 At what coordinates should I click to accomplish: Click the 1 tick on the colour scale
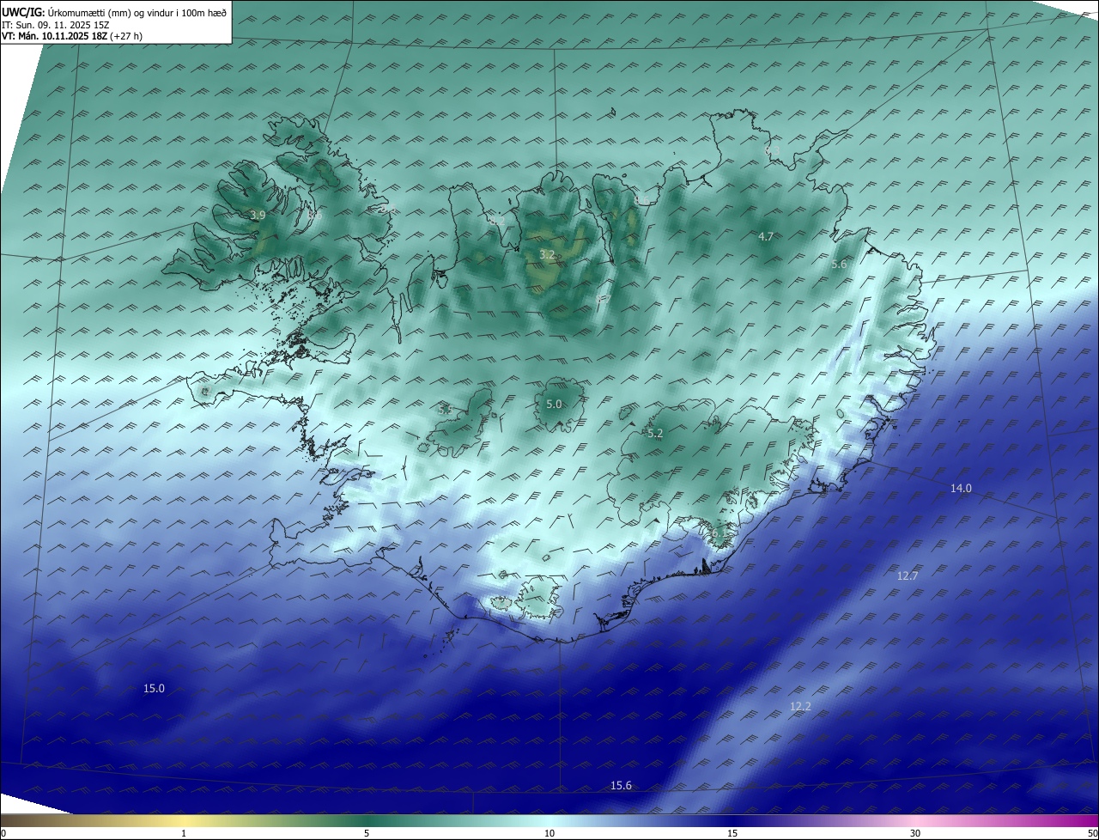click(x=184, y=833)
